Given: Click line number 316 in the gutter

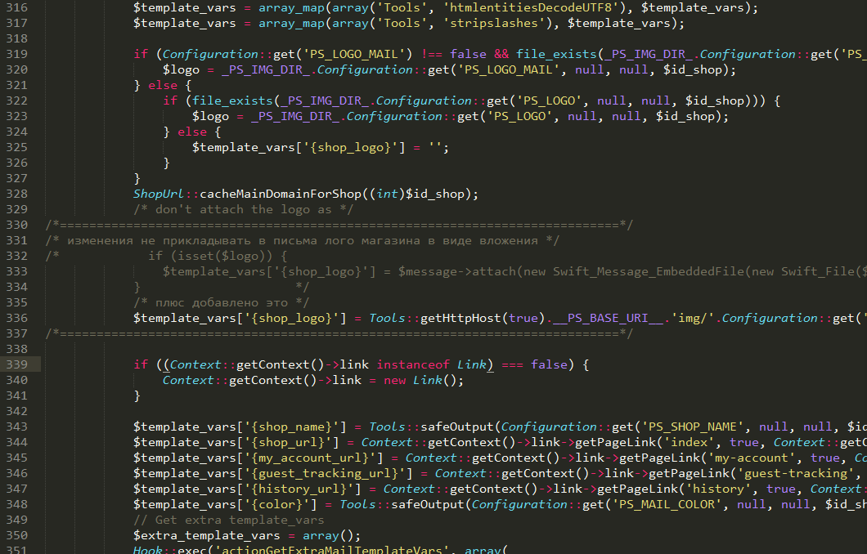Looking at the screenshot, I should pos(17,7).
